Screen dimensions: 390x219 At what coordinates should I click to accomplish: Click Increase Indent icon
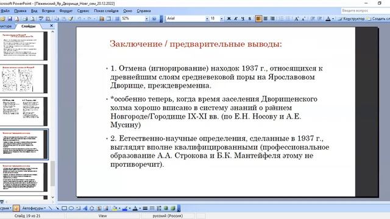point(319,19)
